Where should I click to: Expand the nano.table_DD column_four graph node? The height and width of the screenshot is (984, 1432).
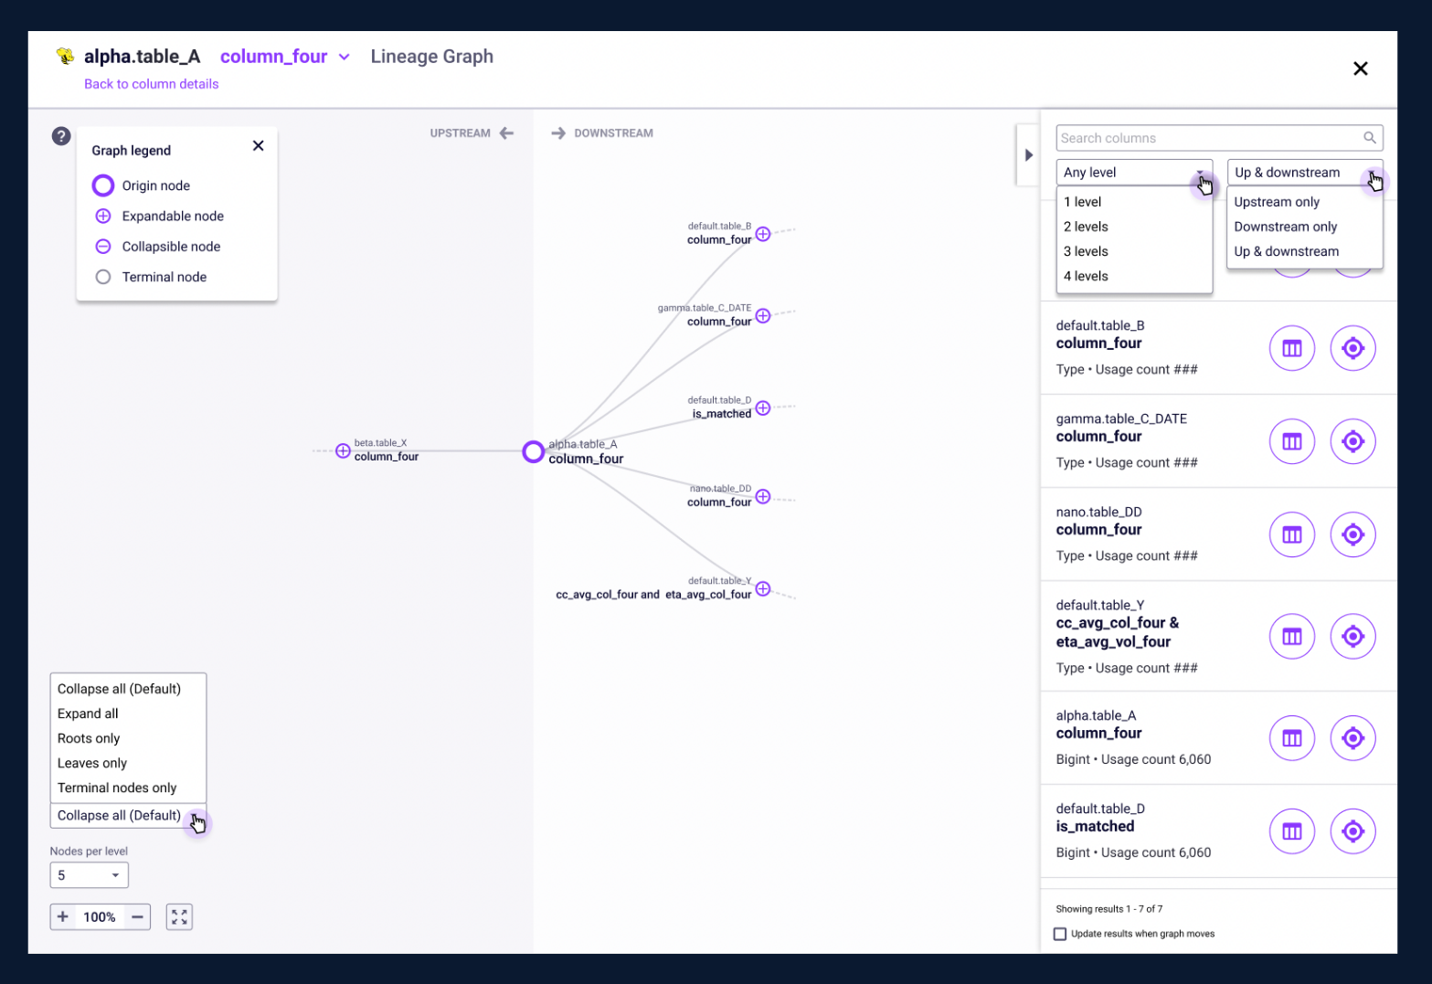[763, 496]
